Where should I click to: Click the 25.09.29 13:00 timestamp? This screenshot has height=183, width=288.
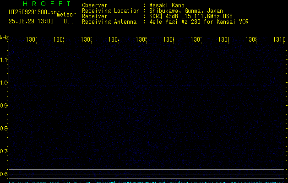(x=31, y=21)
